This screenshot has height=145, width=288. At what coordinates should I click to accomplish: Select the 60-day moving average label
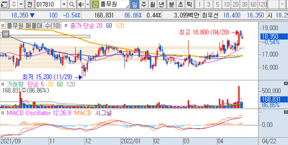(x=109, y=26)
